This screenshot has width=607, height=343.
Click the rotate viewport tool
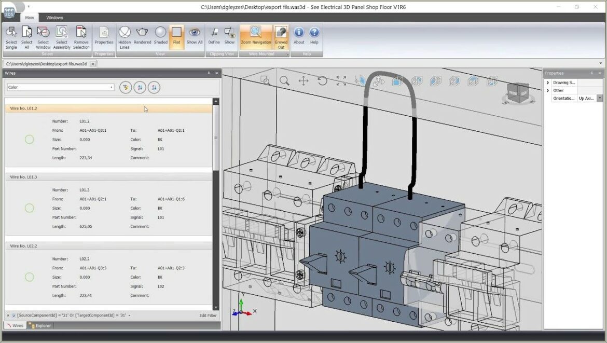(x=322, y=80)
